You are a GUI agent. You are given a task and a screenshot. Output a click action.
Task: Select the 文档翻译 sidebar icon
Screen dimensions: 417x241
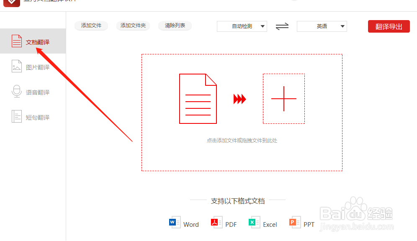tap(17, 41)
